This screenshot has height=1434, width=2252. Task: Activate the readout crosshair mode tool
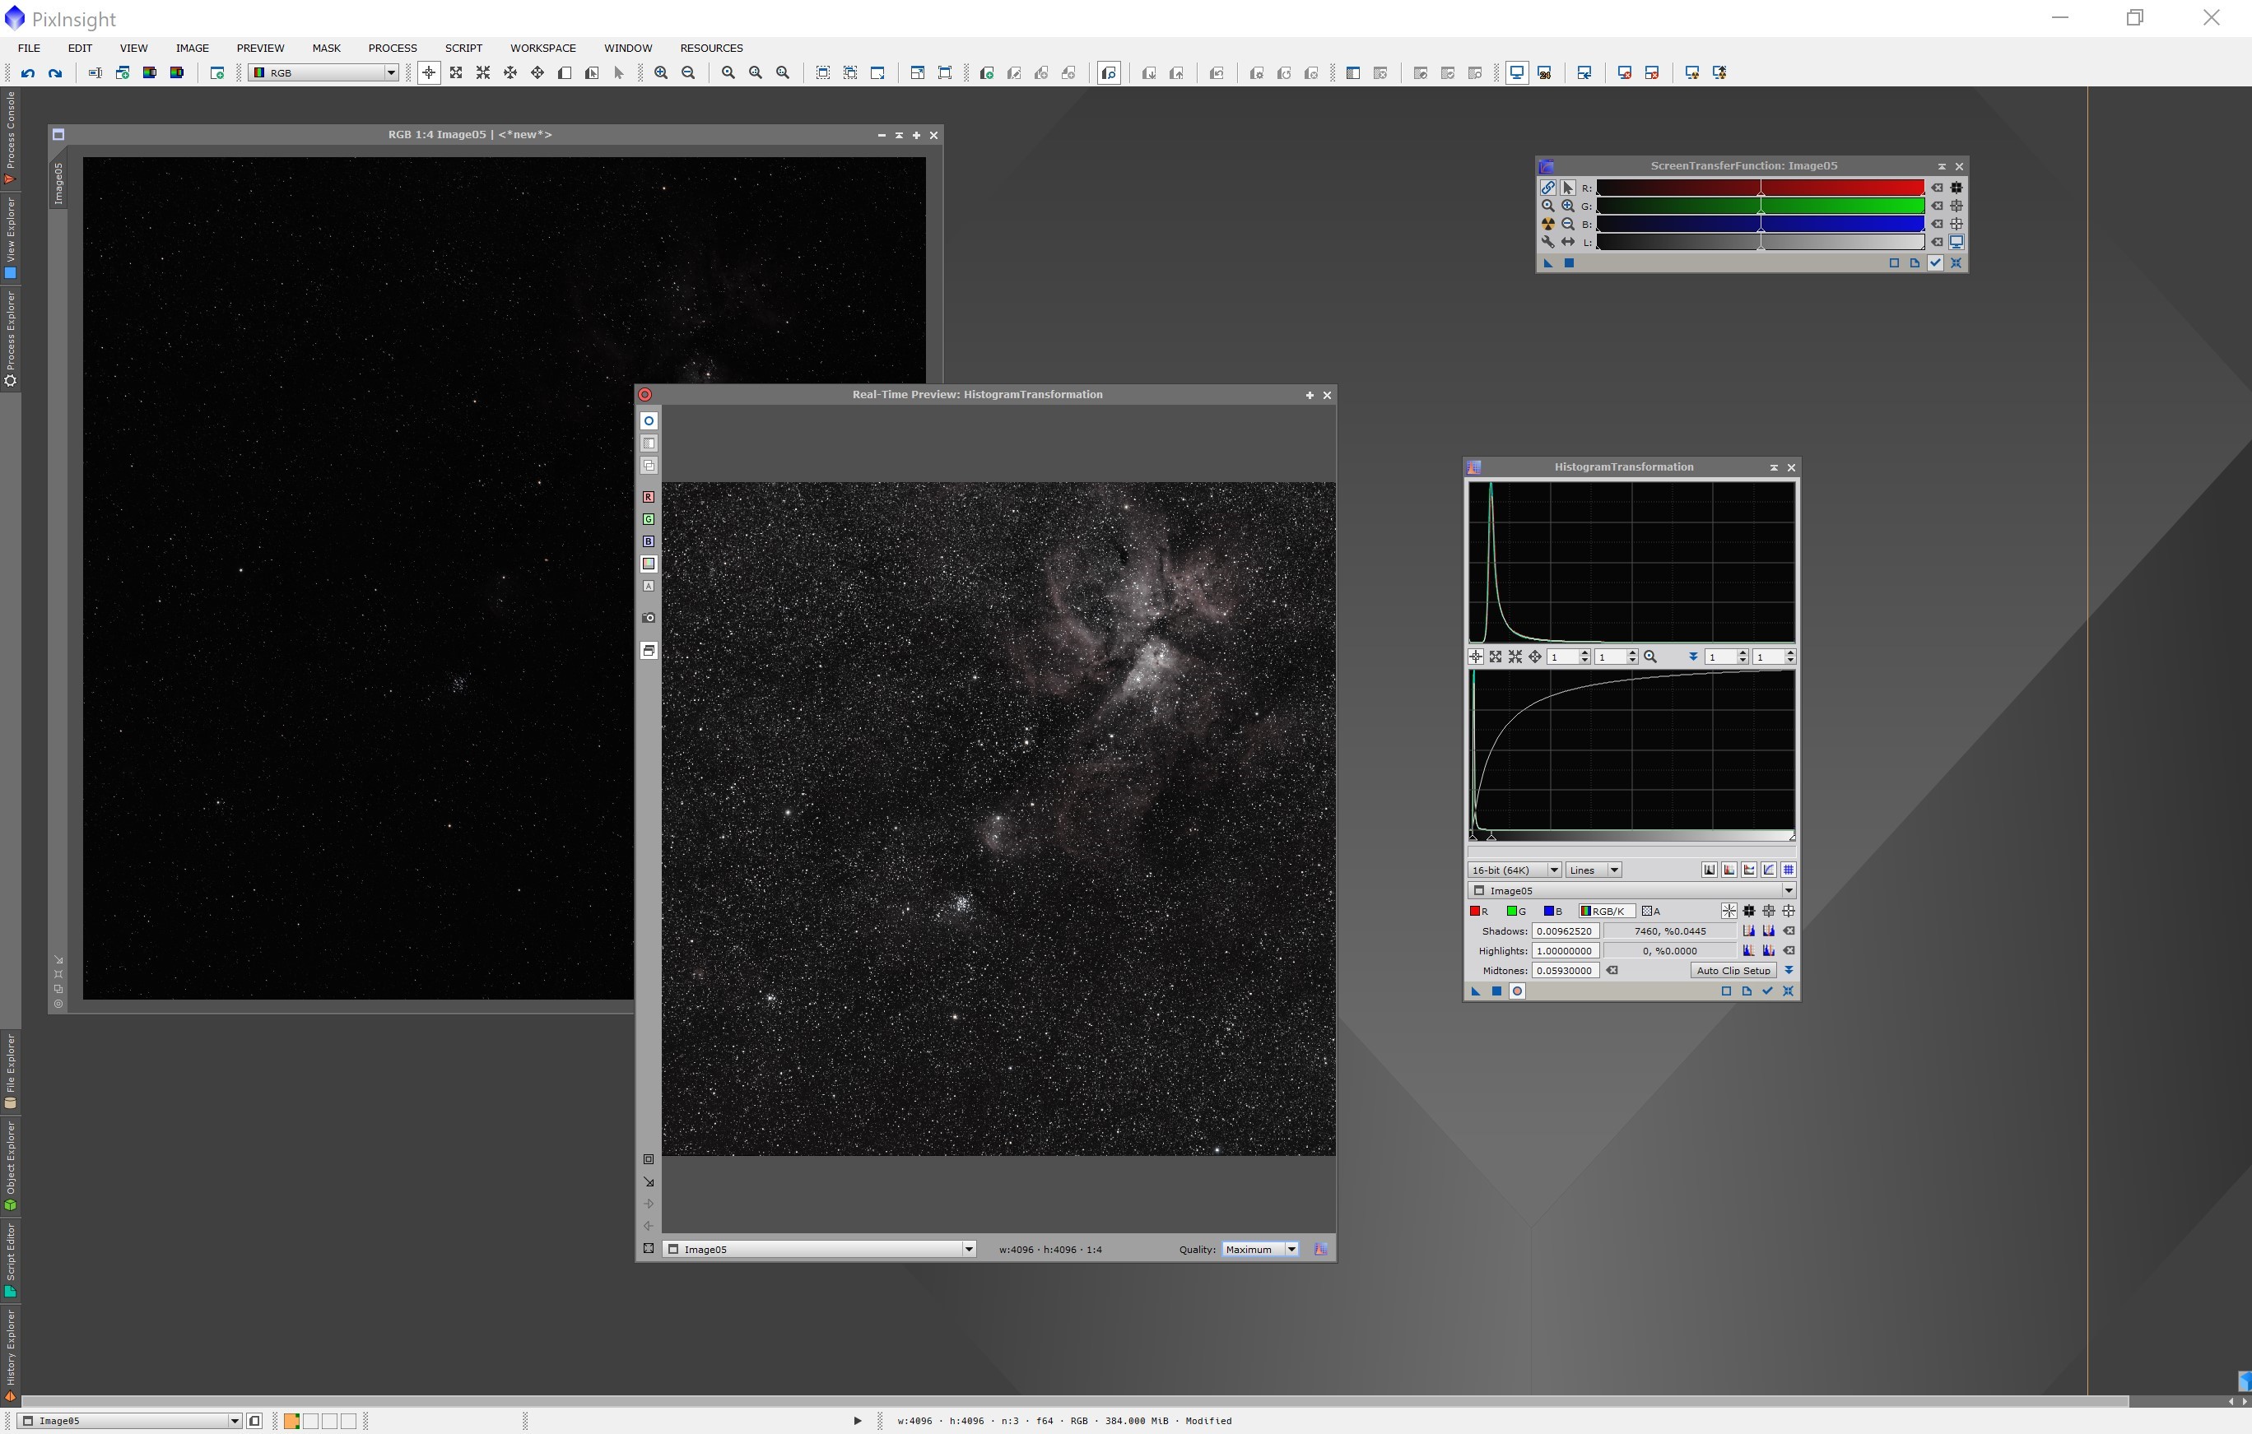click(x=428, y=73)
